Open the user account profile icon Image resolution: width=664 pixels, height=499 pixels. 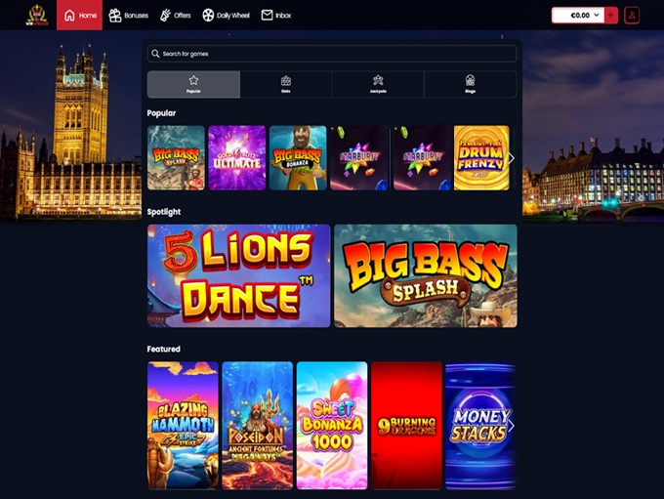(x=632, y=16)
